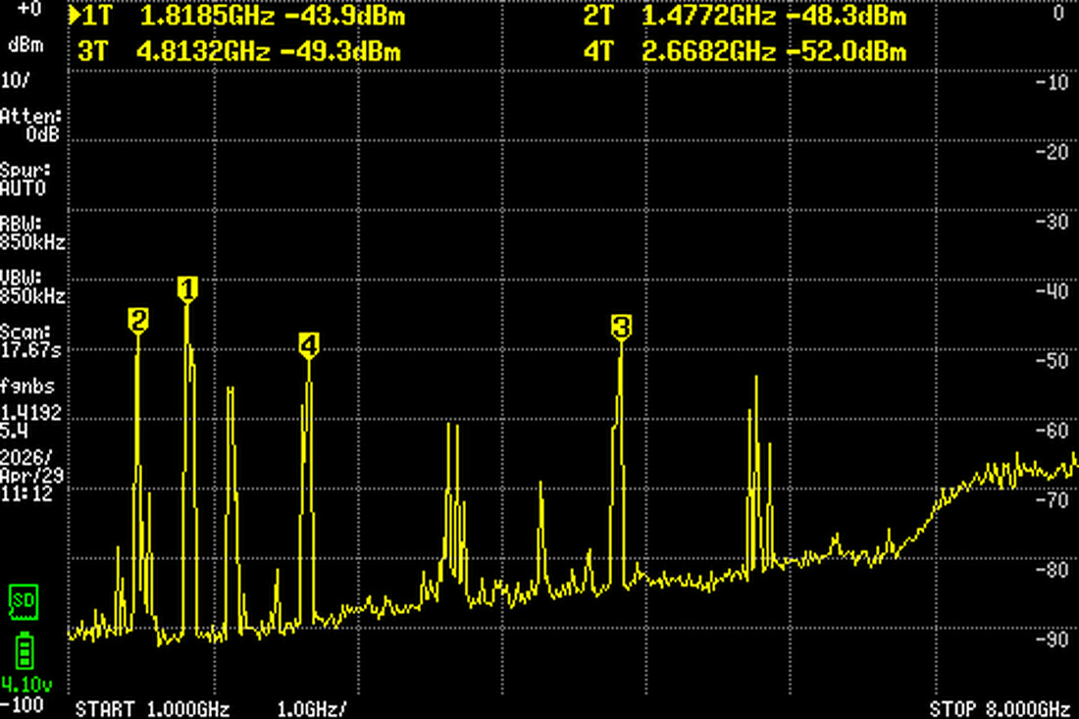Tap the 2026/Apr/29 date display
Image resolution: width=1079 pixels, height=719 pixels.
click(31, 467)
